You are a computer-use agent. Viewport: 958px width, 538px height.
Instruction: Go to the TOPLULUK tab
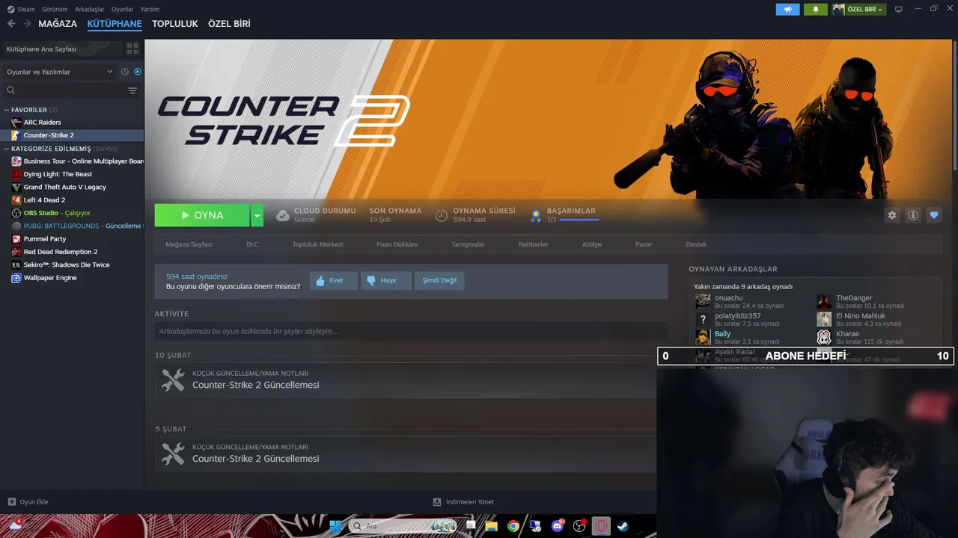175,24
